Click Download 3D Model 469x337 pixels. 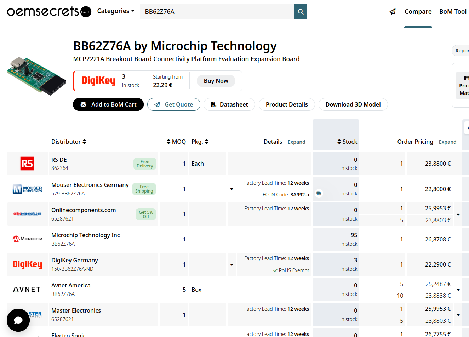click(353, 104)
